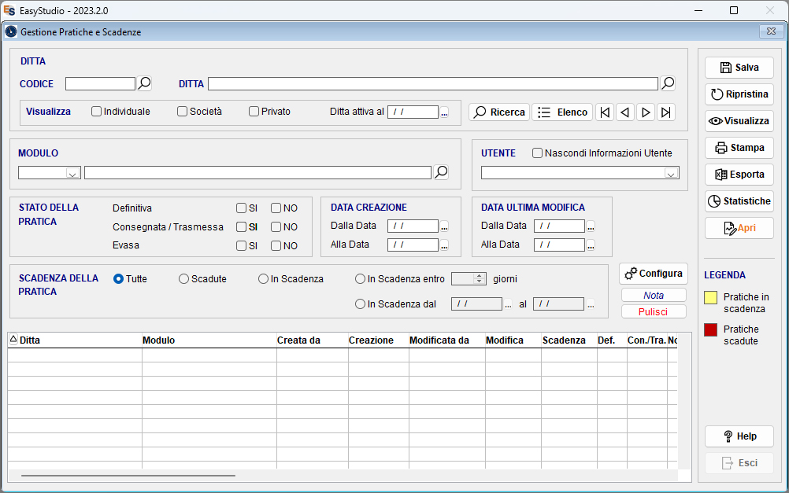The image size is (789, 493).
Task: Tick the Società checkbox
Action: pos(183,112)
